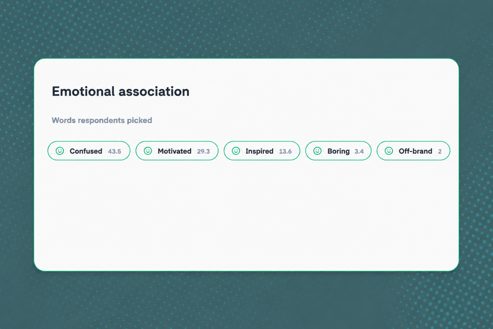Click the 29.3 value
Screen dimensions: 493x329
tap(203, 152)
